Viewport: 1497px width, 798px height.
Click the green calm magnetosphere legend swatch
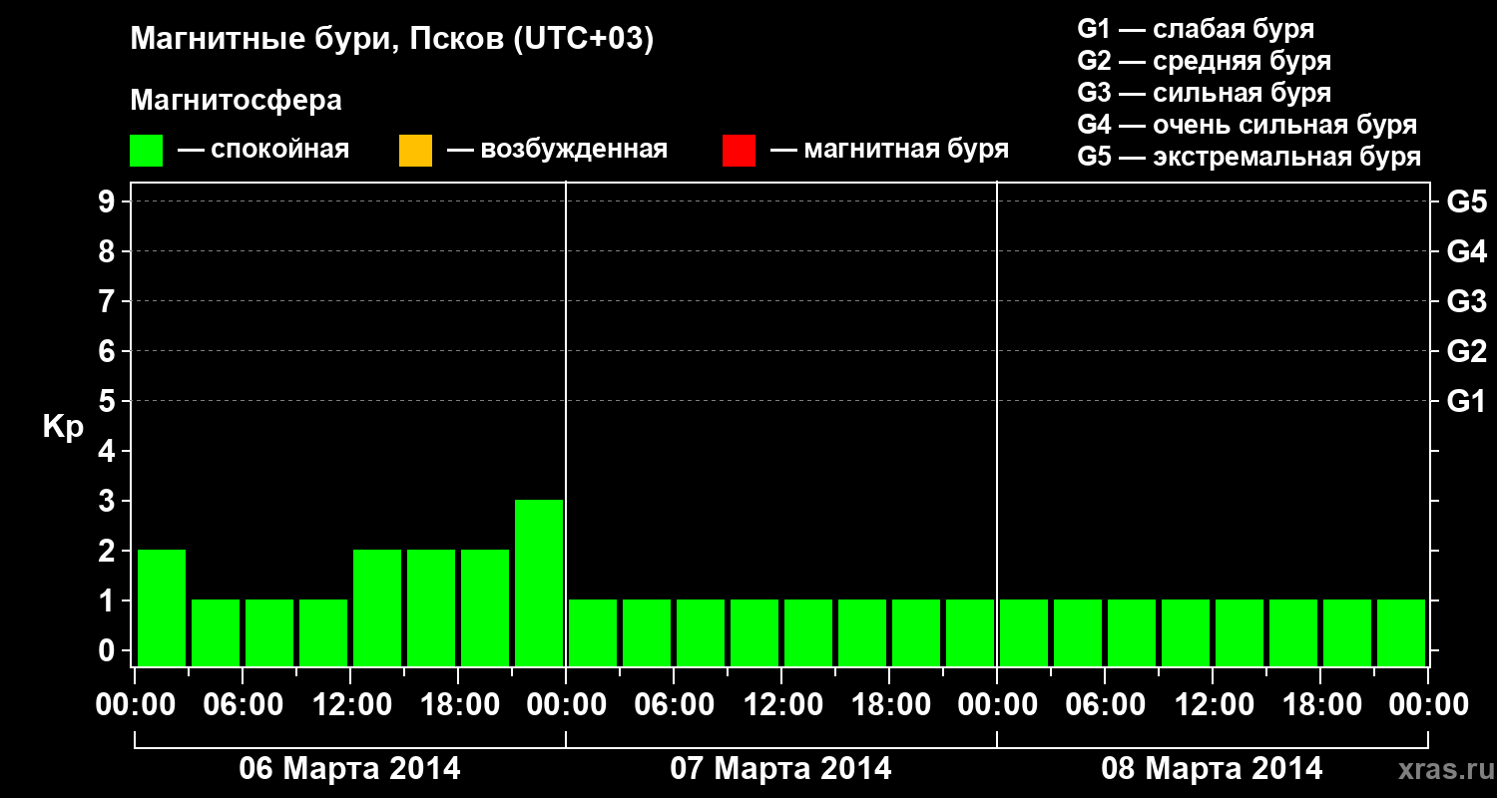tap(146, 150)
